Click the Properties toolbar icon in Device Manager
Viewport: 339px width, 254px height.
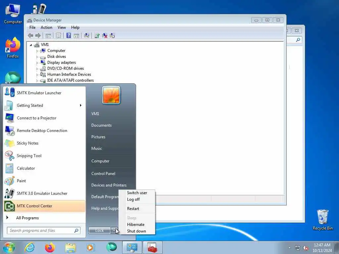pos(58,35)
